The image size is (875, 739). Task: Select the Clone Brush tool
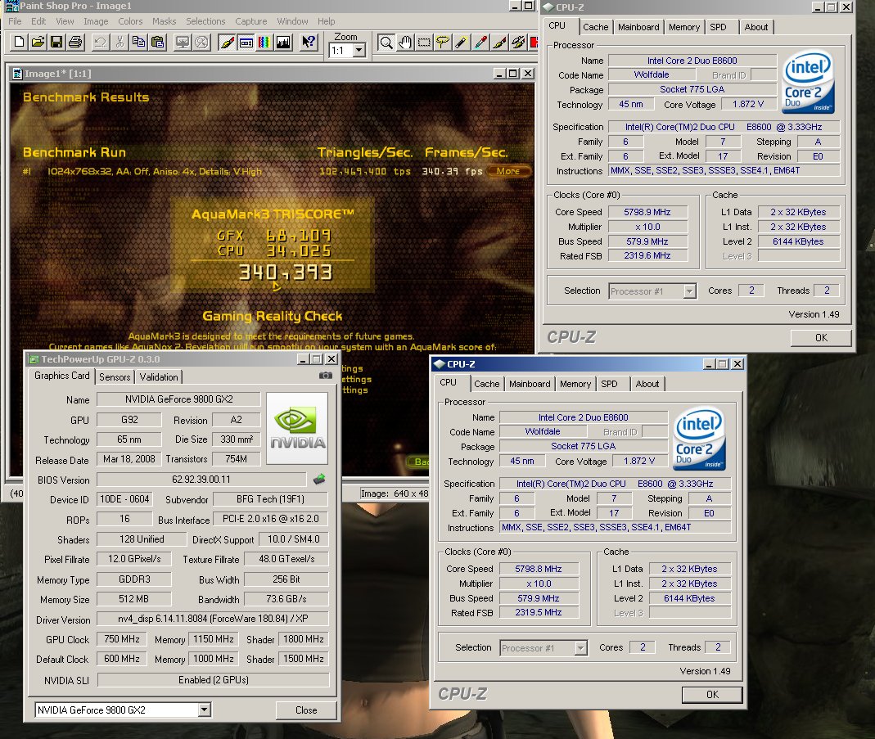pos(519,42)
